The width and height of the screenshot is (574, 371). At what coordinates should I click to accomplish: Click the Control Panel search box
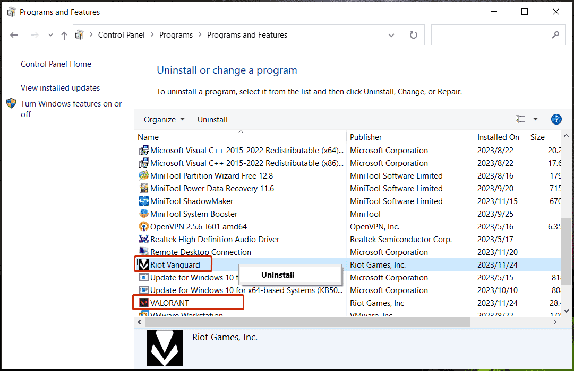491,35
